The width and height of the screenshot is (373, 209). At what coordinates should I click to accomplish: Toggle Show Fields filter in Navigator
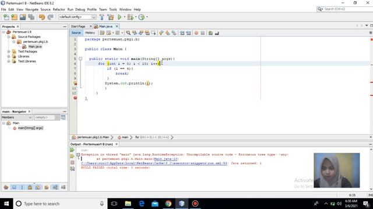pos(14,187)
